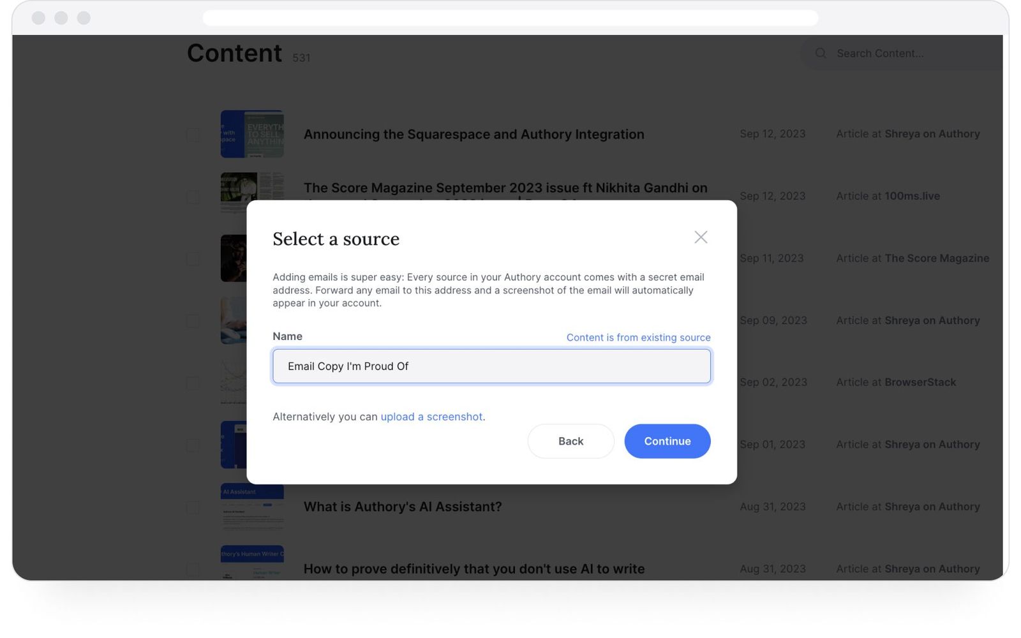Click the Search Content field

click(x=893, y=53)
